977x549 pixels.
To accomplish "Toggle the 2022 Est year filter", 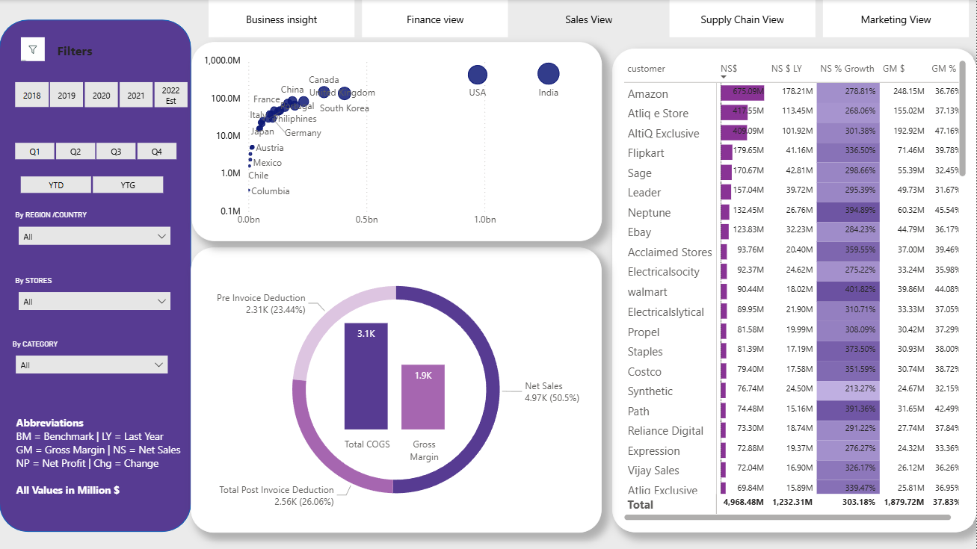I will pos(170,96).
